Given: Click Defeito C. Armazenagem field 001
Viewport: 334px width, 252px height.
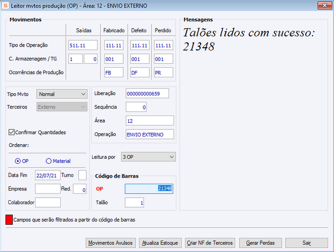Looking at the screenshot, I should point(140,59).
